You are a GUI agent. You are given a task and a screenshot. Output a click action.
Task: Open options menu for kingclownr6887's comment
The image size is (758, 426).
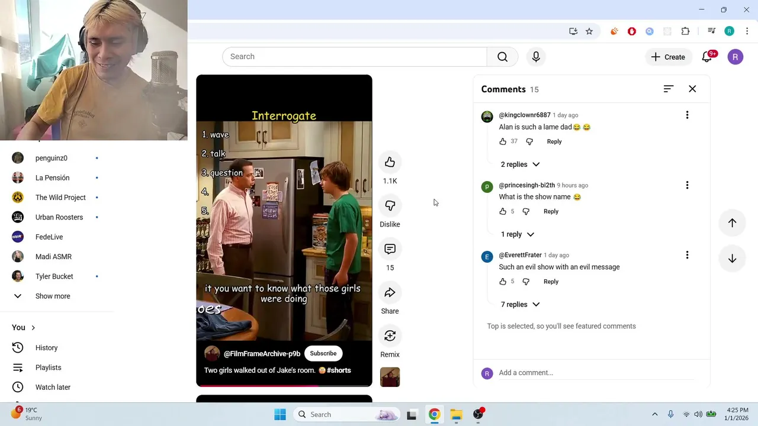point(687,115)
